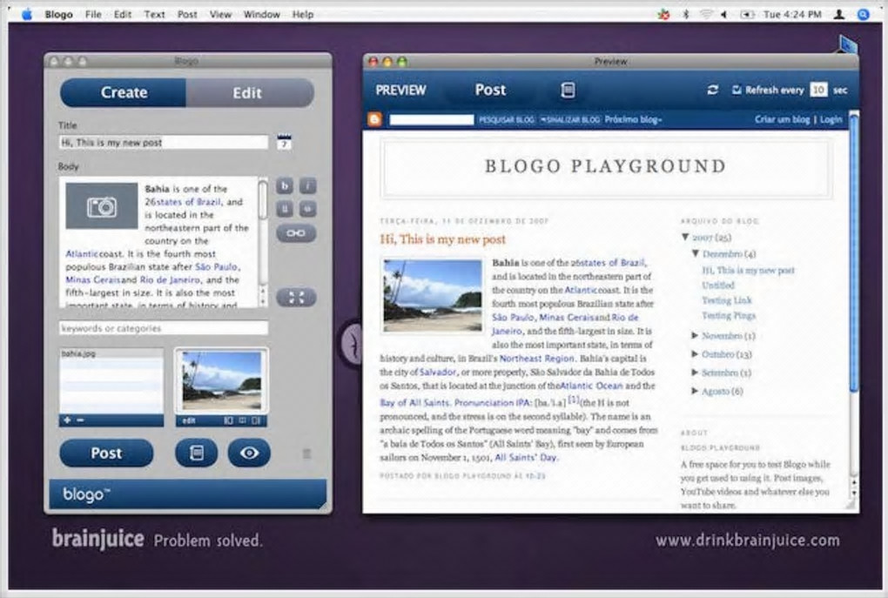The width and height of the screenshot is (888, 598).
Task: Click the orange Blogger logo icon
Action: 374,119
